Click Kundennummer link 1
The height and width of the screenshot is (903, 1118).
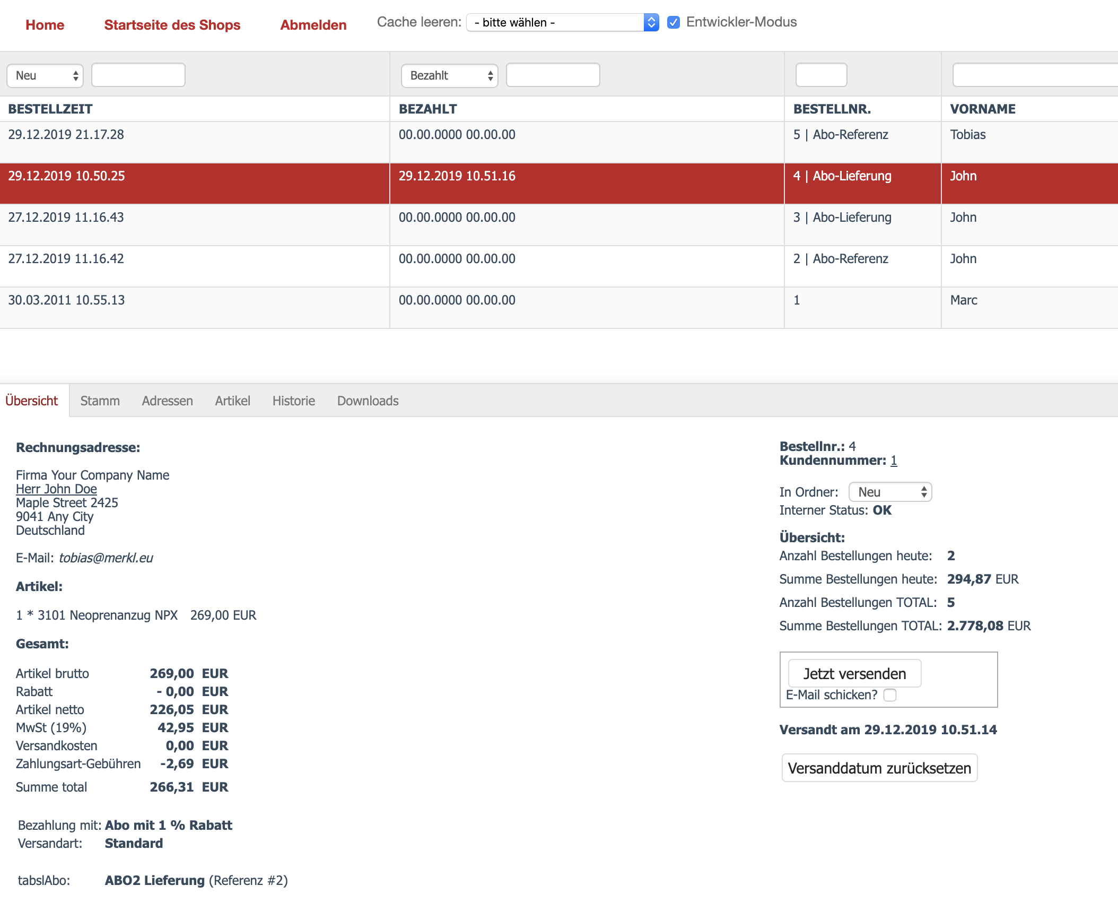(894, 461)
